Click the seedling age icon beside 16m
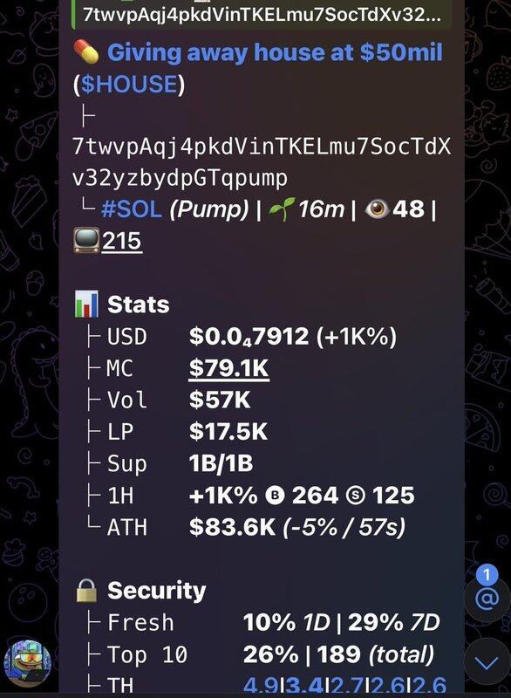511x698 pixels. (x=282, y=209)
